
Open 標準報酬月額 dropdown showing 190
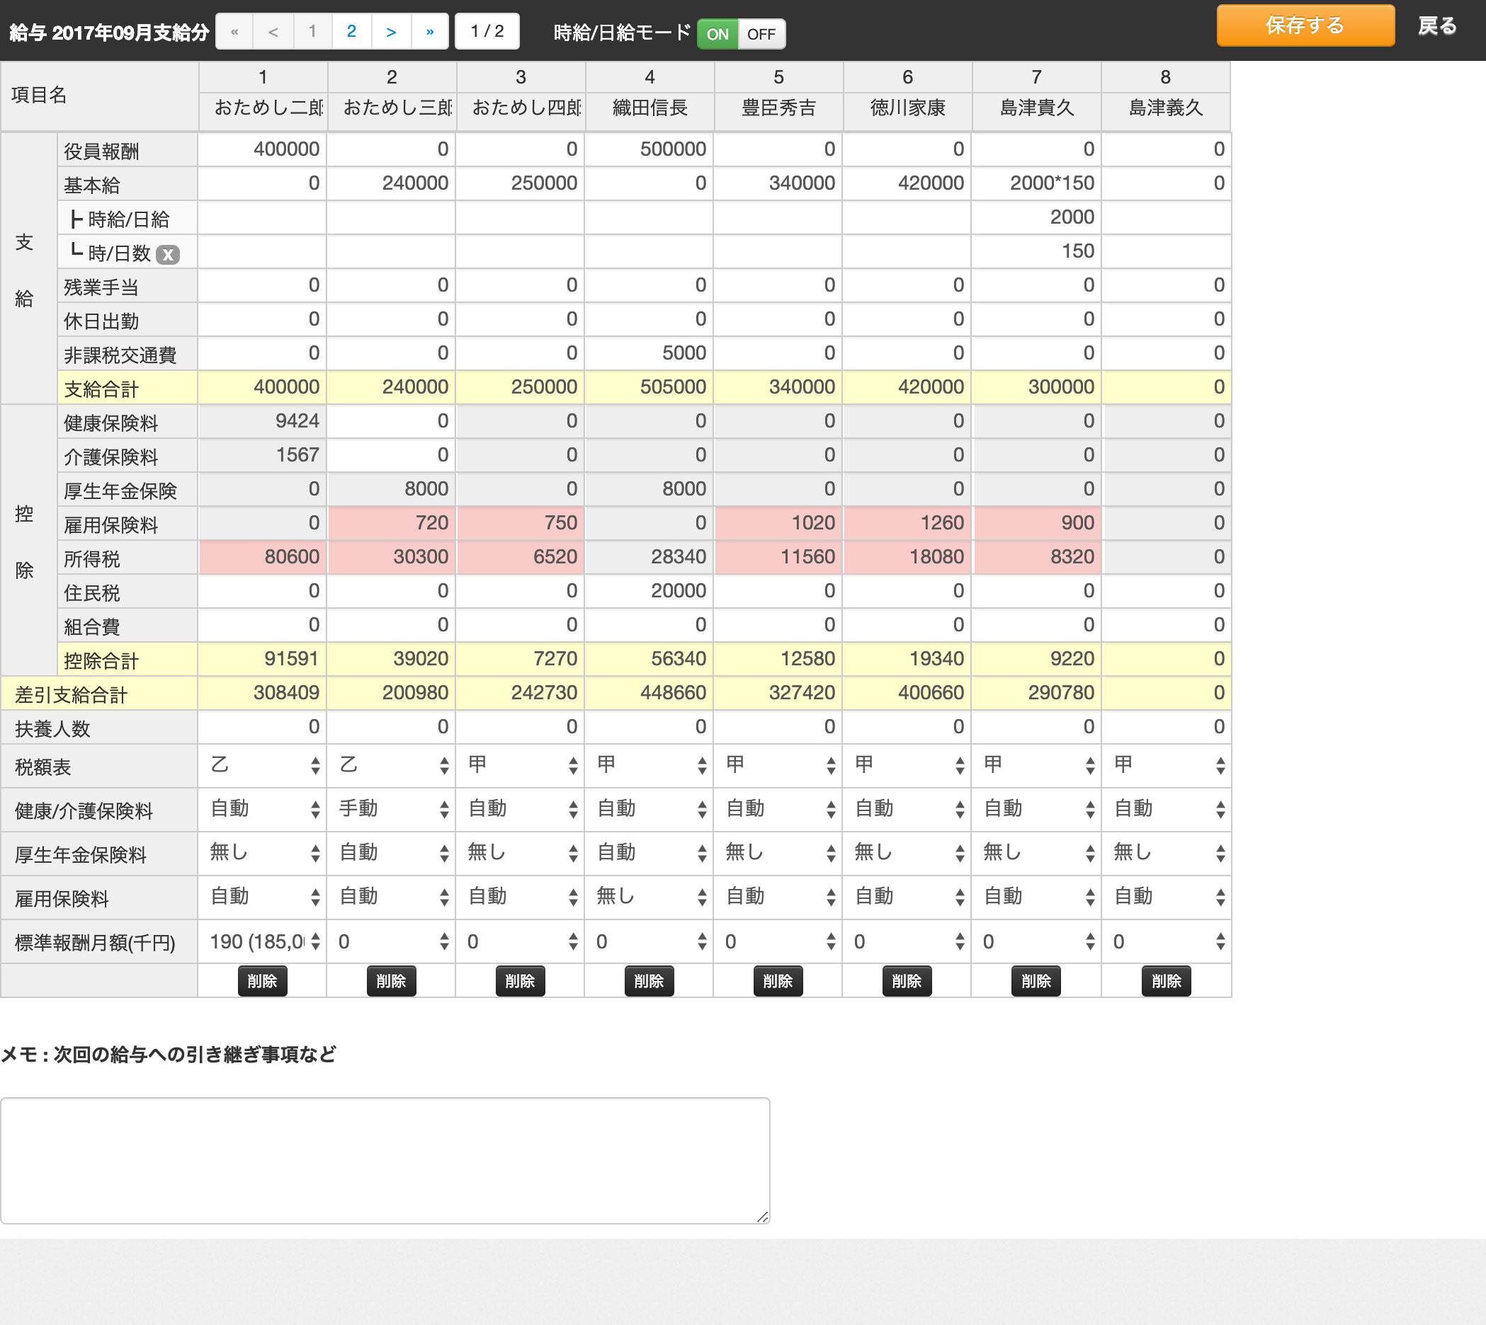(263, 942)
